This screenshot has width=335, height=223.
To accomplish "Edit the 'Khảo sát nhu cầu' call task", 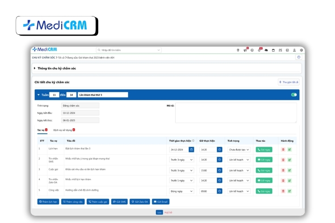I will click(x=289, y=170).
